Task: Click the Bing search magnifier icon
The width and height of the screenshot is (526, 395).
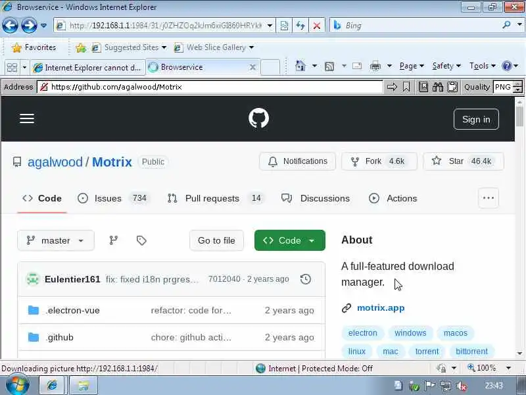Action: (506, 25)
